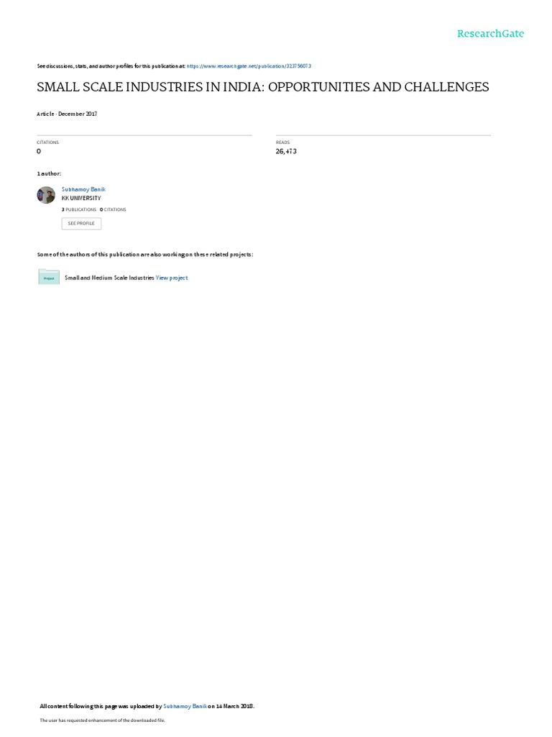The height and width of the screenshot is (737, 552).
Task: Open the researchgate.net publication URL
Action: point(249,66)
